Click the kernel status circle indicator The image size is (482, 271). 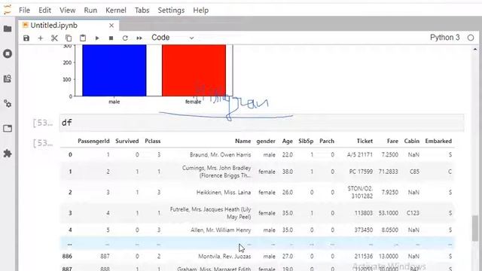pos(471,38)
